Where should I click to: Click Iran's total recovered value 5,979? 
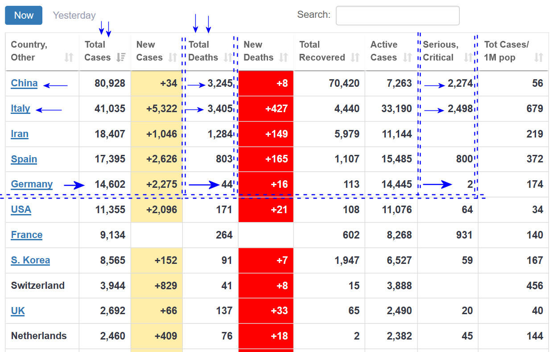click(x=347, y=134)
